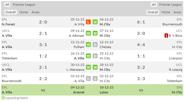Image resolution: width=184 pixels, height=102 pixels.
Task: Click W badge for L. Warszawa match
Action: coord(88,67)
